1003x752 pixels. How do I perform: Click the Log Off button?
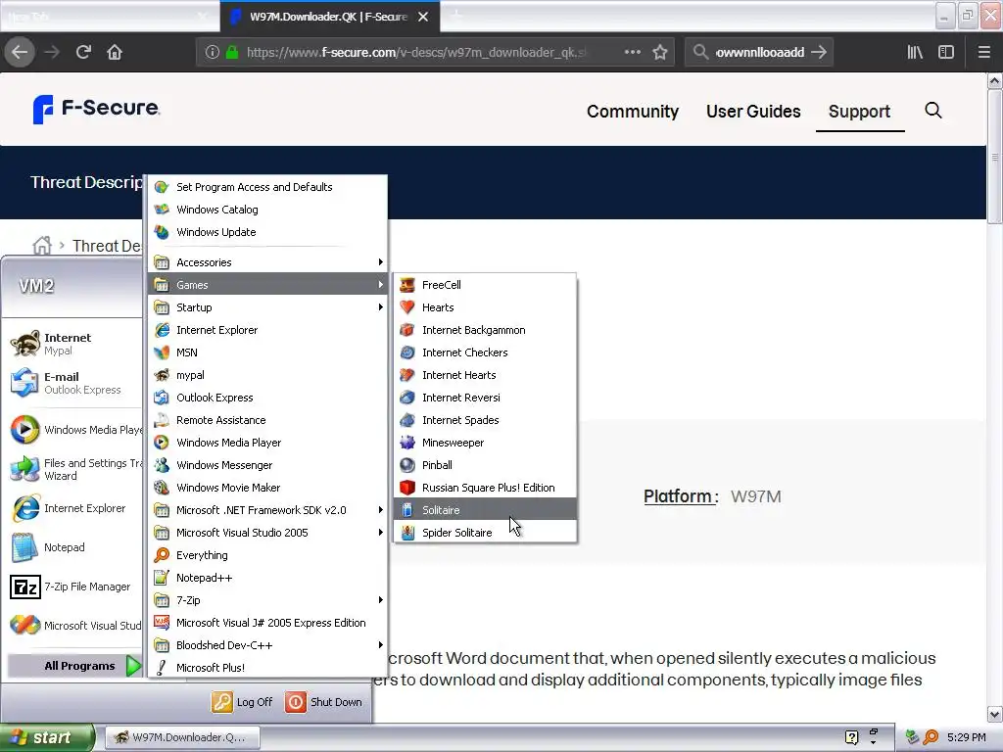click(x=243, y=701)
